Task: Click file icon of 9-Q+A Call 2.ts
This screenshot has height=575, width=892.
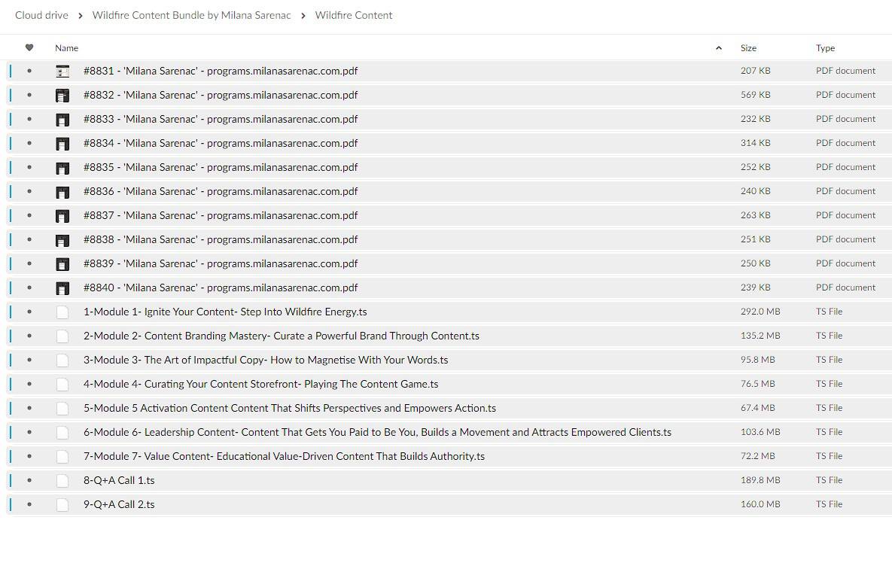Action: [x=62, y=504]
